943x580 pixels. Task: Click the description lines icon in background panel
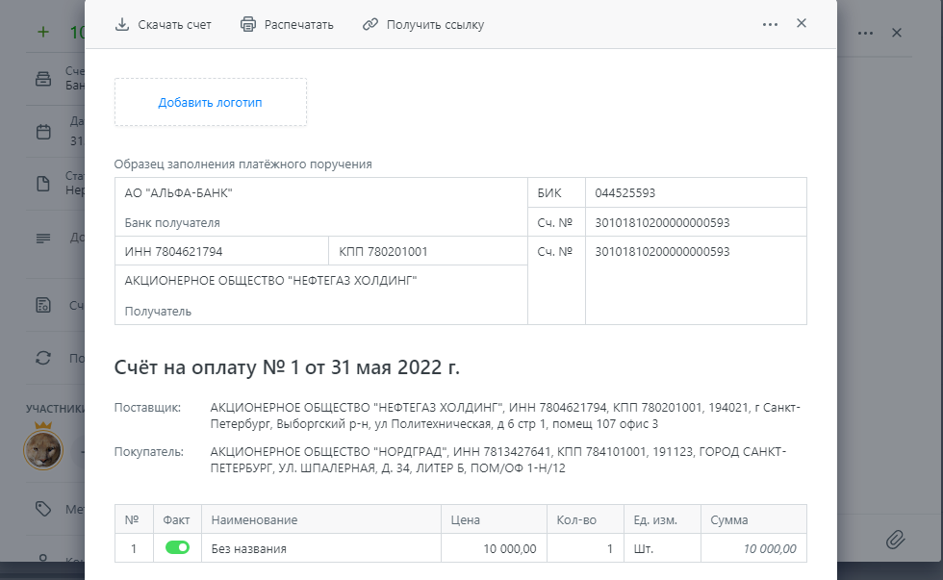point(43,239)
